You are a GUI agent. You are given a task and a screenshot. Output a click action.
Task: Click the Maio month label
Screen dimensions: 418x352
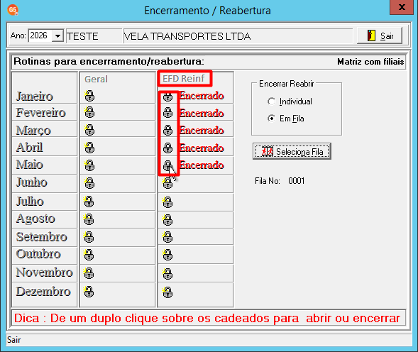pyautogui.click(x=29, y=165)
